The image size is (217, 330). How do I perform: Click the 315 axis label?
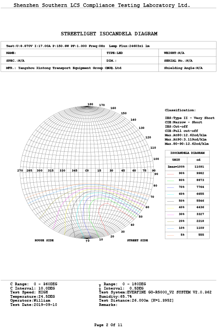[x=51, y=171]
